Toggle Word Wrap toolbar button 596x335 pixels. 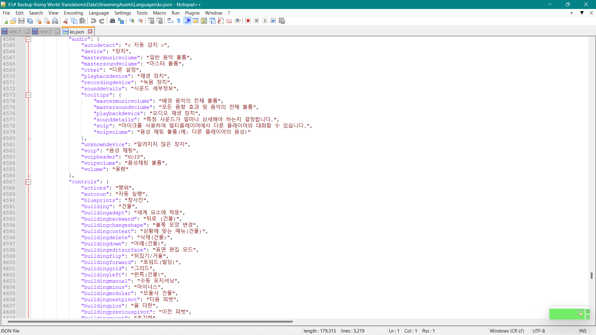[170, 21]
